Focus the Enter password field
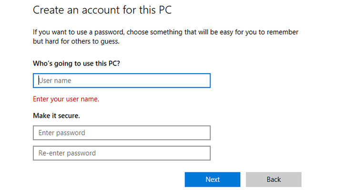The image size is (353, 190). pos(121,133)
